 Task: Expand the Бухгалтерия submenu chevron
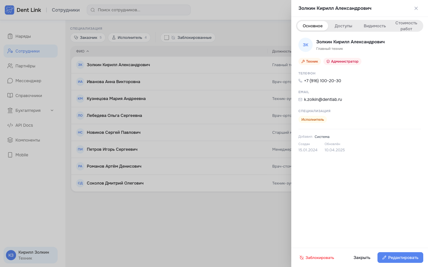(x=52, y=110)
